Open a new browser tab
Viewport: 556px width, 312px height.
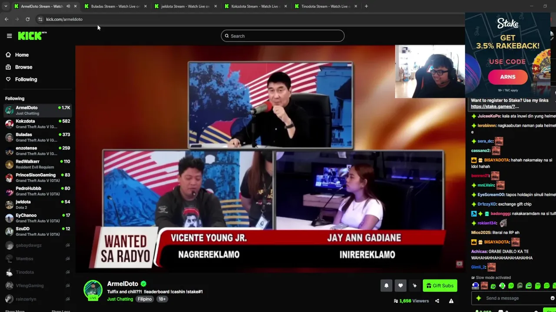click(366, 6)
